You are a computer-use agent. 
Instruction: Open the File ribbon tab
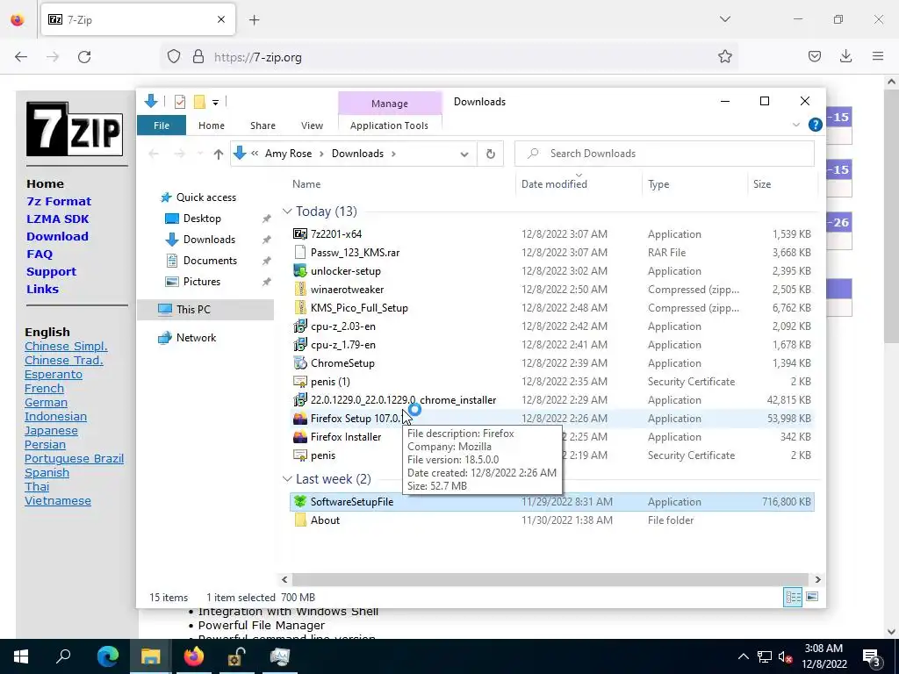[162, 125]
